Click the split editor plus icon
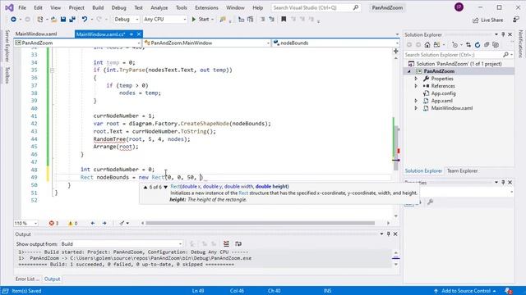The image size is (526, 295). coord(396,51)
